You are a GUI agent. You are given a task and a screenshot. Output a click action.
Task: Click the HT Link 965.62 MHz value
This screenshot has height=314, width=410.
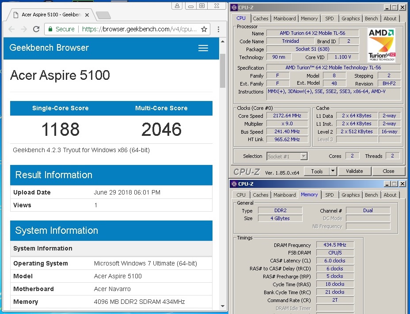click(287, 139)
